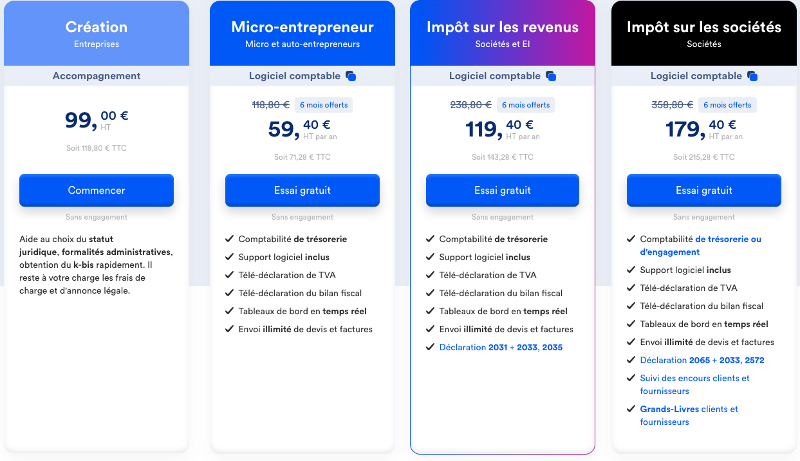
Task: Open the Déclaration 2065 + 2033, 2572 link
Action: 702,360
